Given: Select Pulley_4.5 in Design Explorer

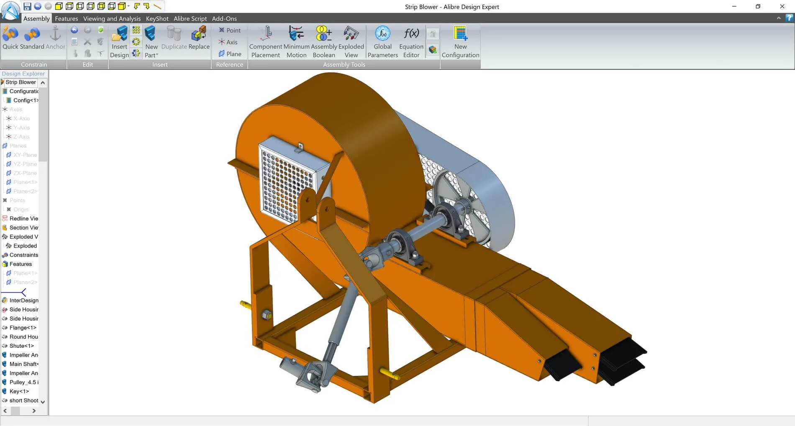Looking at the screenshot, I should click(20, 382).
